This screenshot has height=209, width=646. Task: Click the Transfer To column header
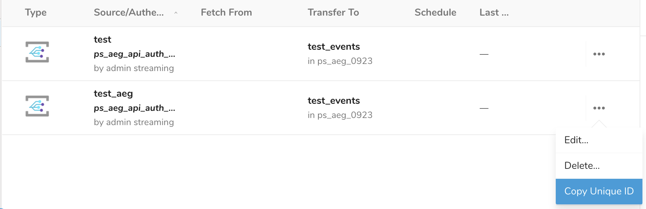point(333,12)
